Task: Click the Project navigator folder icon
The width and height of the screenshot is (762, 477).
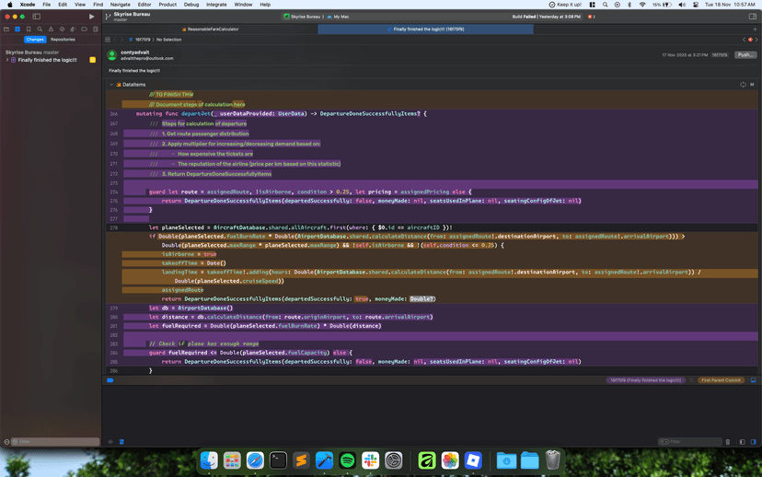Action: (x=6, y=29)
